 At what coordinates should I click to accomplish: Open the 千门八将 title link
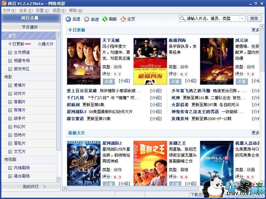[75, 98]
